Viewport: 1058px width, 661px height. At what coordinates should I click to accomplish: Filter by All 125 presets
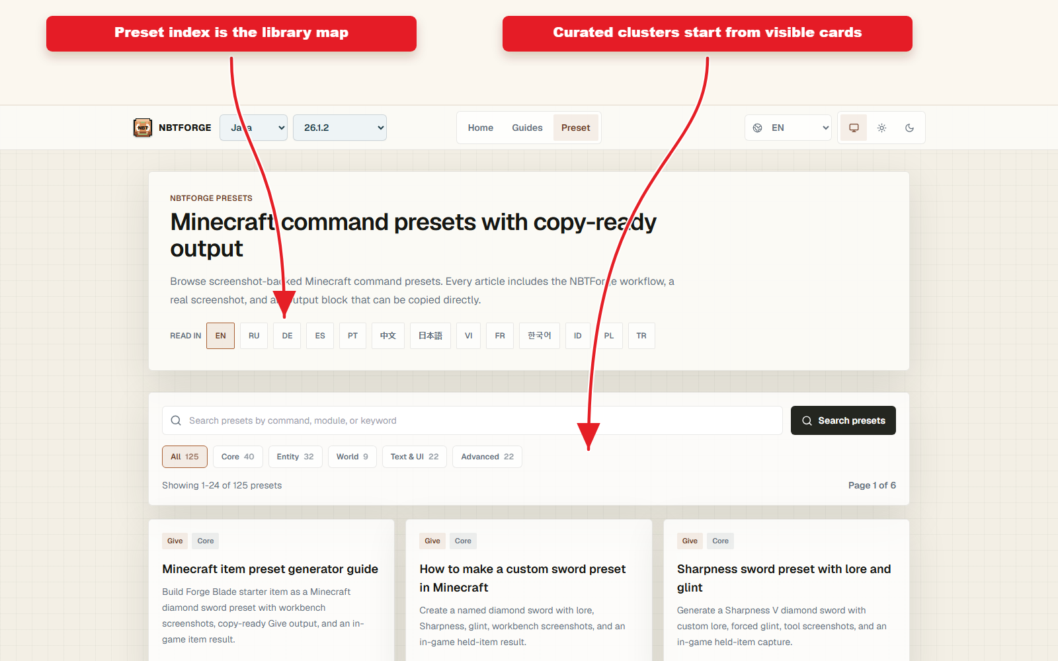pos(184,457)
